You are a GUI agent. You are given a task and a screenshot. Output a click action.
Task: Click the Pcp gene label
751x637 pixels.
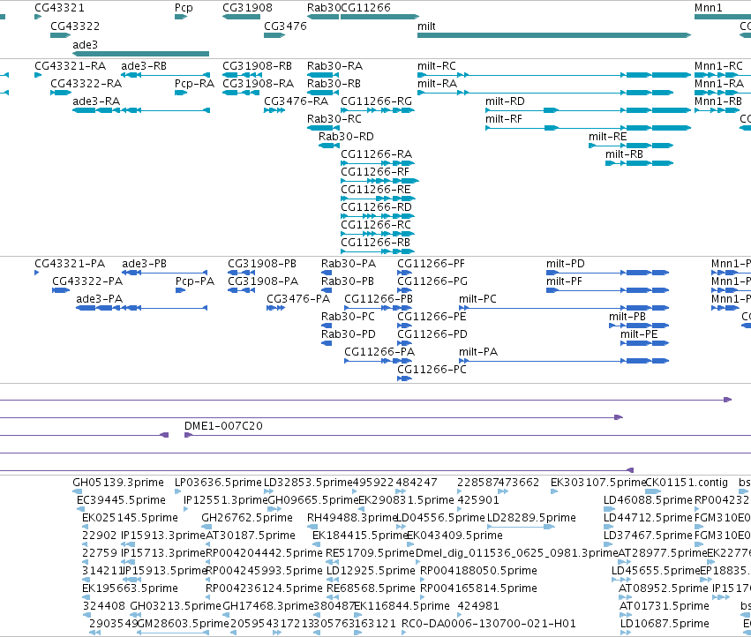coord(184,8)
